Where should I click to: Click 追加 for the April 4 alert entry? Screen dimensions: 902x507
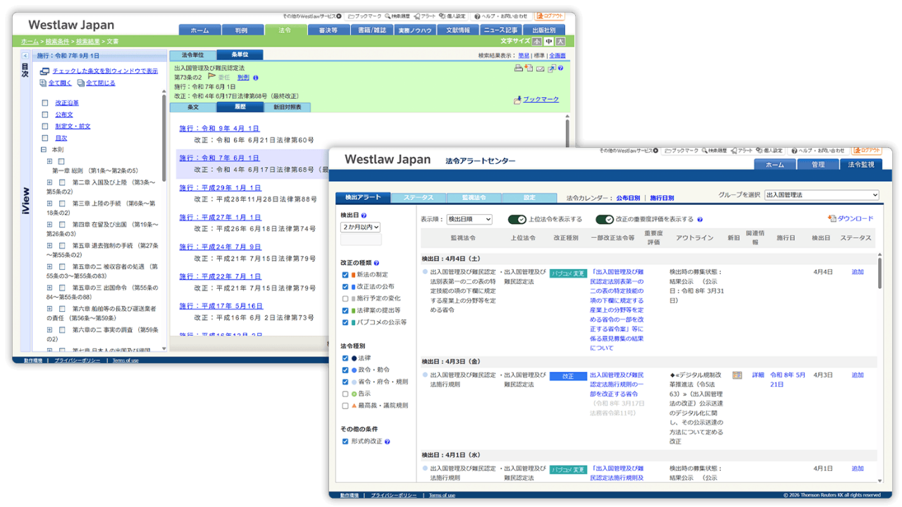[858, 271]
